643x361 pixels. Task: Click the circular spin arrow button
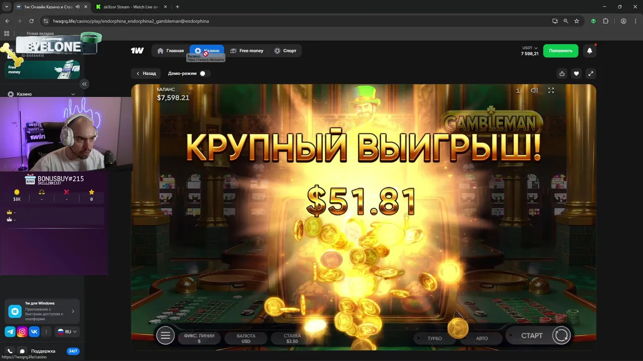pyautogui.click(x=561, y=335)
